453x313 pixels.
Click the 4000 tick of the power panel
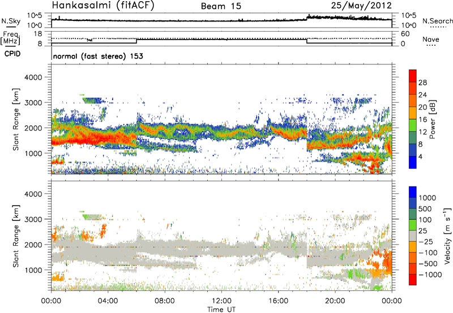click(x=33, y=77)
